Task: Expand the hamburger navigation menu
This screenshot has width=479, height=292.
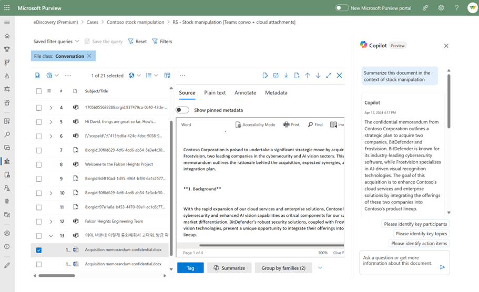Action: pos(7,22)
